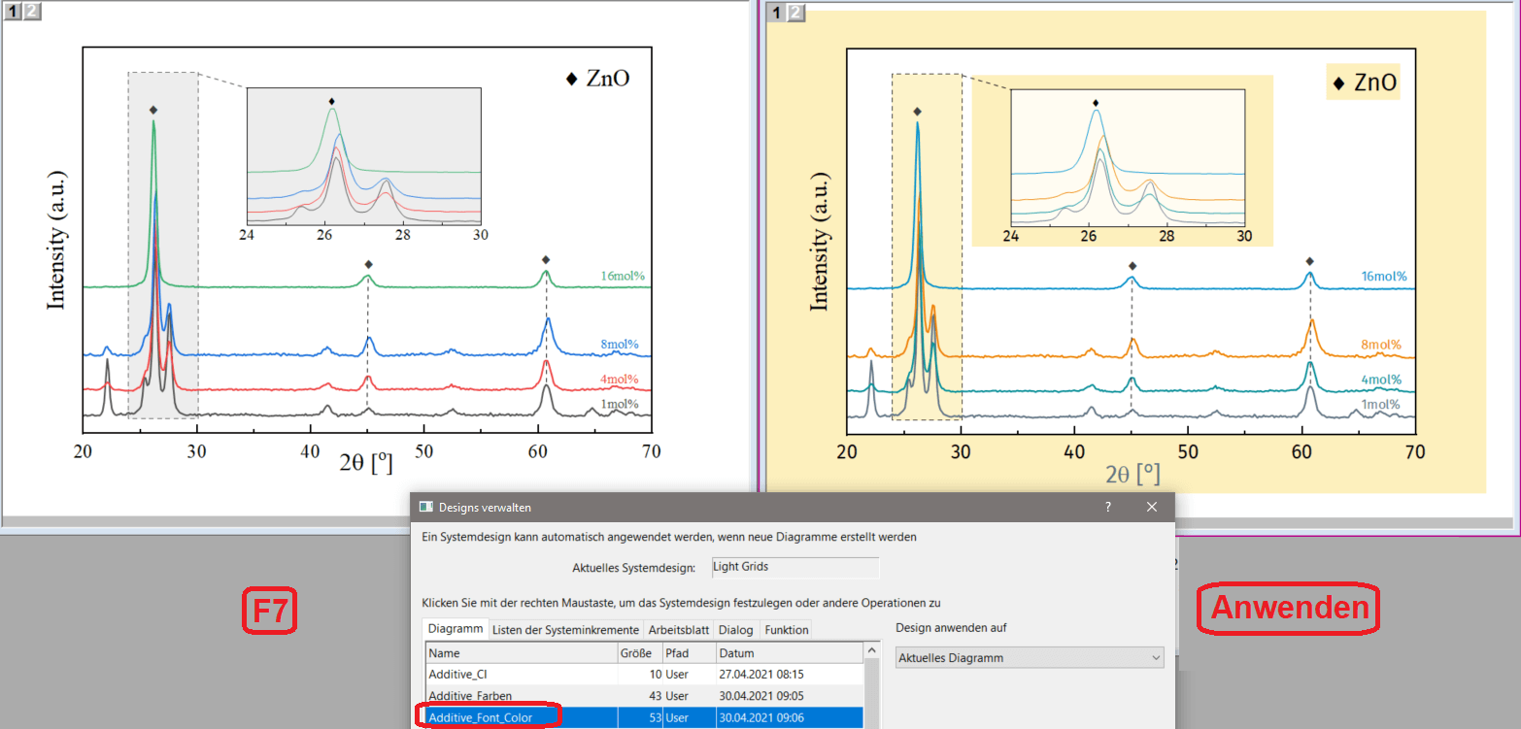Select layer 1 icon in left graph window
The image size is (1521, 729).
[13, 12]
